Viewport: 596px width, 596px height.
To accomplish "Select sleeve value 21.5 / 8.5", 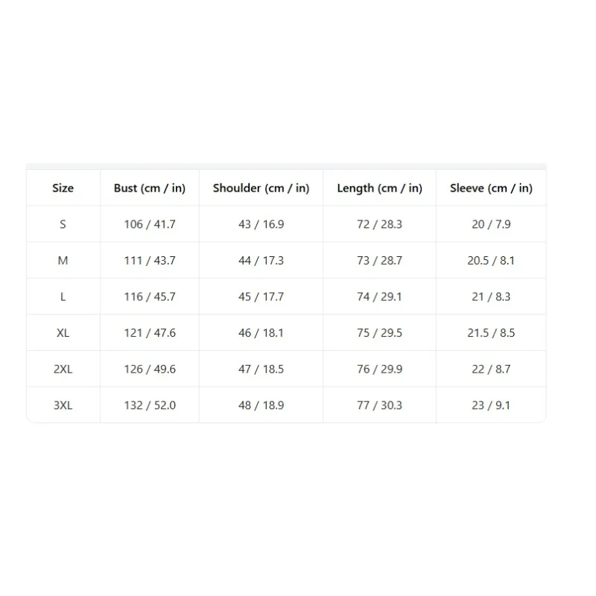I will [491, 333].
